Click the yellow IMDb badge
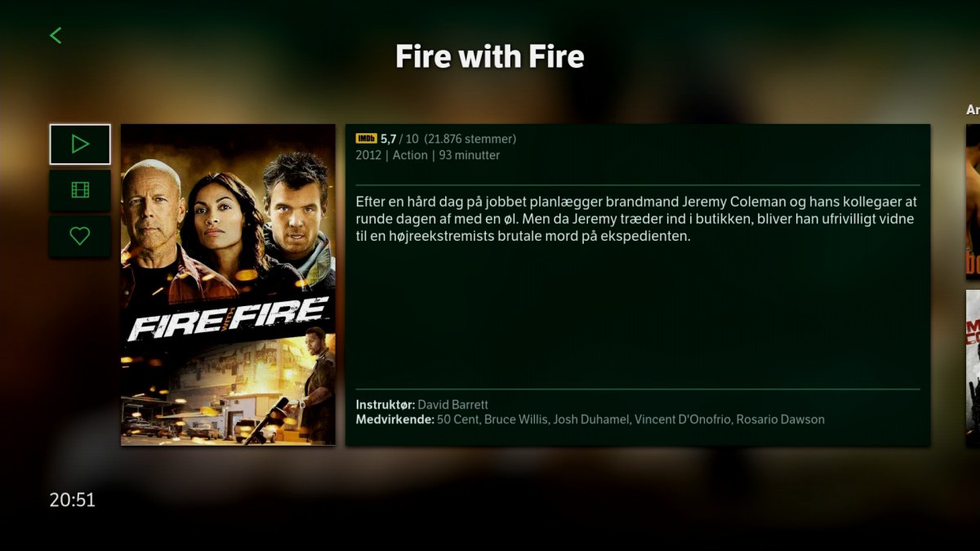Viewport: 980px width, 551px height. pos(366,139)
